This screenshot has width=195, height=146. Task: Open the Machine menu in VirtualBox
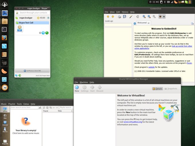84,82
